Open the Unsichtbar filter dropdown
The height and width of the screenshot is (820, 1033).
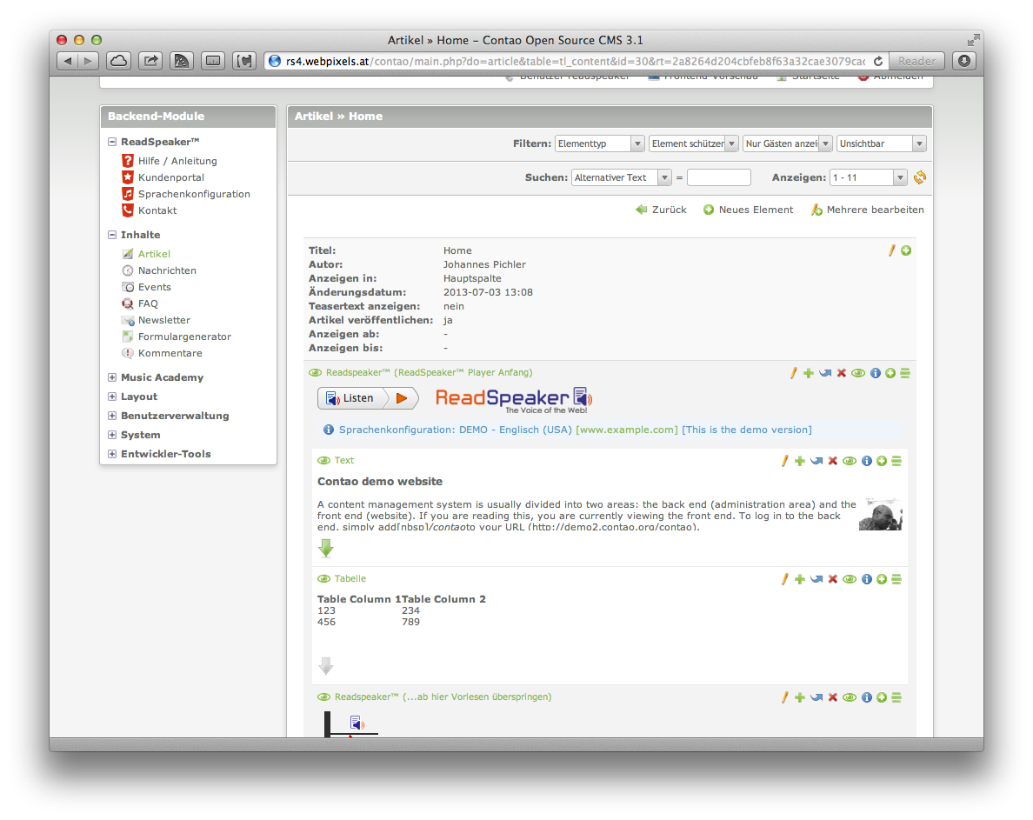(x=882, y=143)
